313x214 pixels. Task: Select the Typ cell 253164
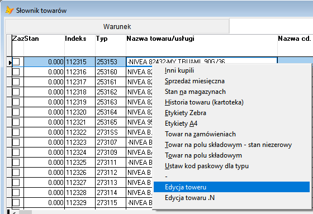tap(111, 112)
